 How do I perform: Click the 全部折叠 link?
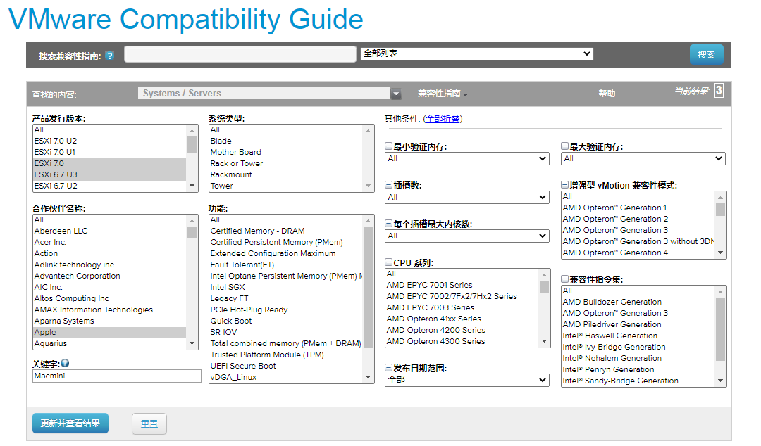(x=443, y=119)
